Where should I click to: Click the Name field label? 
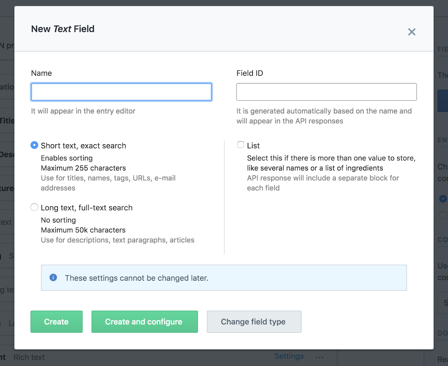(41, 73)
